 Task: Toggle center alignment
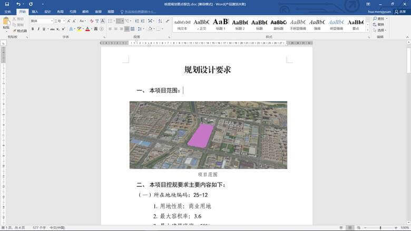(115, 29)
